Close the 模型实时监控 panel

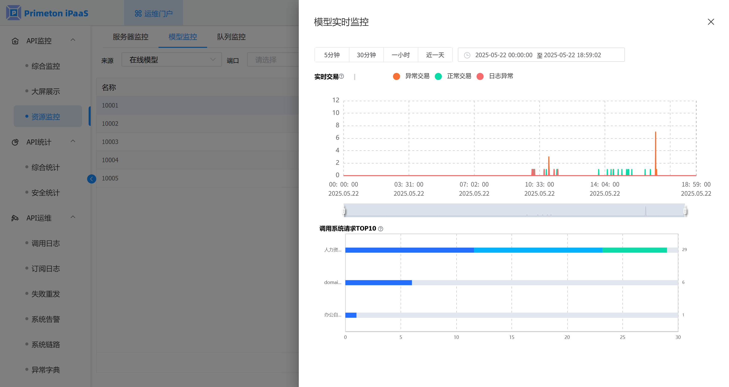(711, 22)
